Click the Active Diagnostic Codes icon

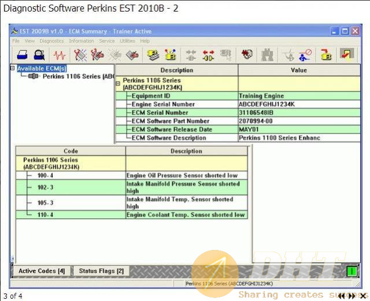pos(80,55)
